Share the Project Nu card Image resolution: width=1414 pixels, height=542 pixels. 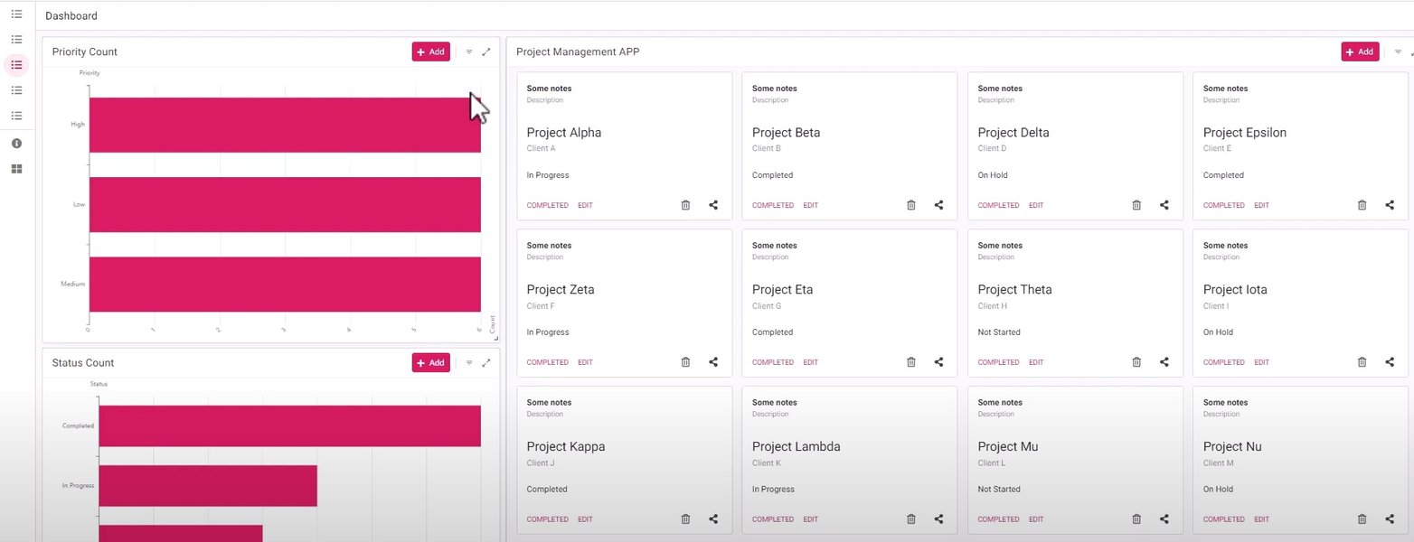(x=1390, y=519)
